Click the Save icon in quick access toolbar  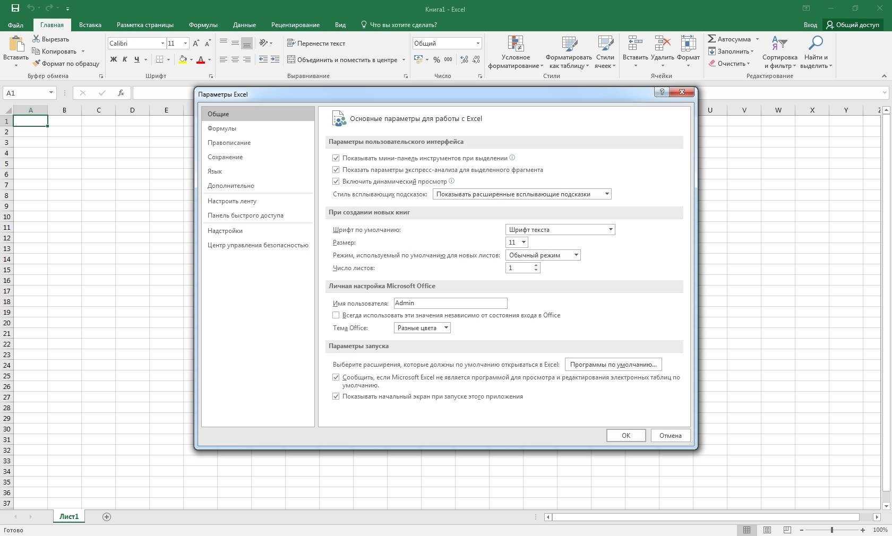(x=15, y=8)
